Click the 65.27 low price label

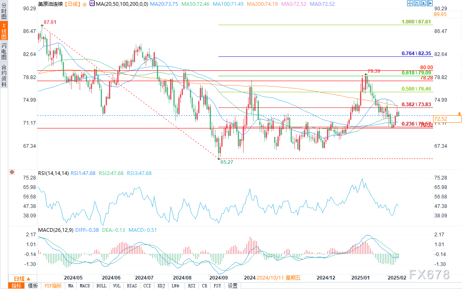coord(227,162)
